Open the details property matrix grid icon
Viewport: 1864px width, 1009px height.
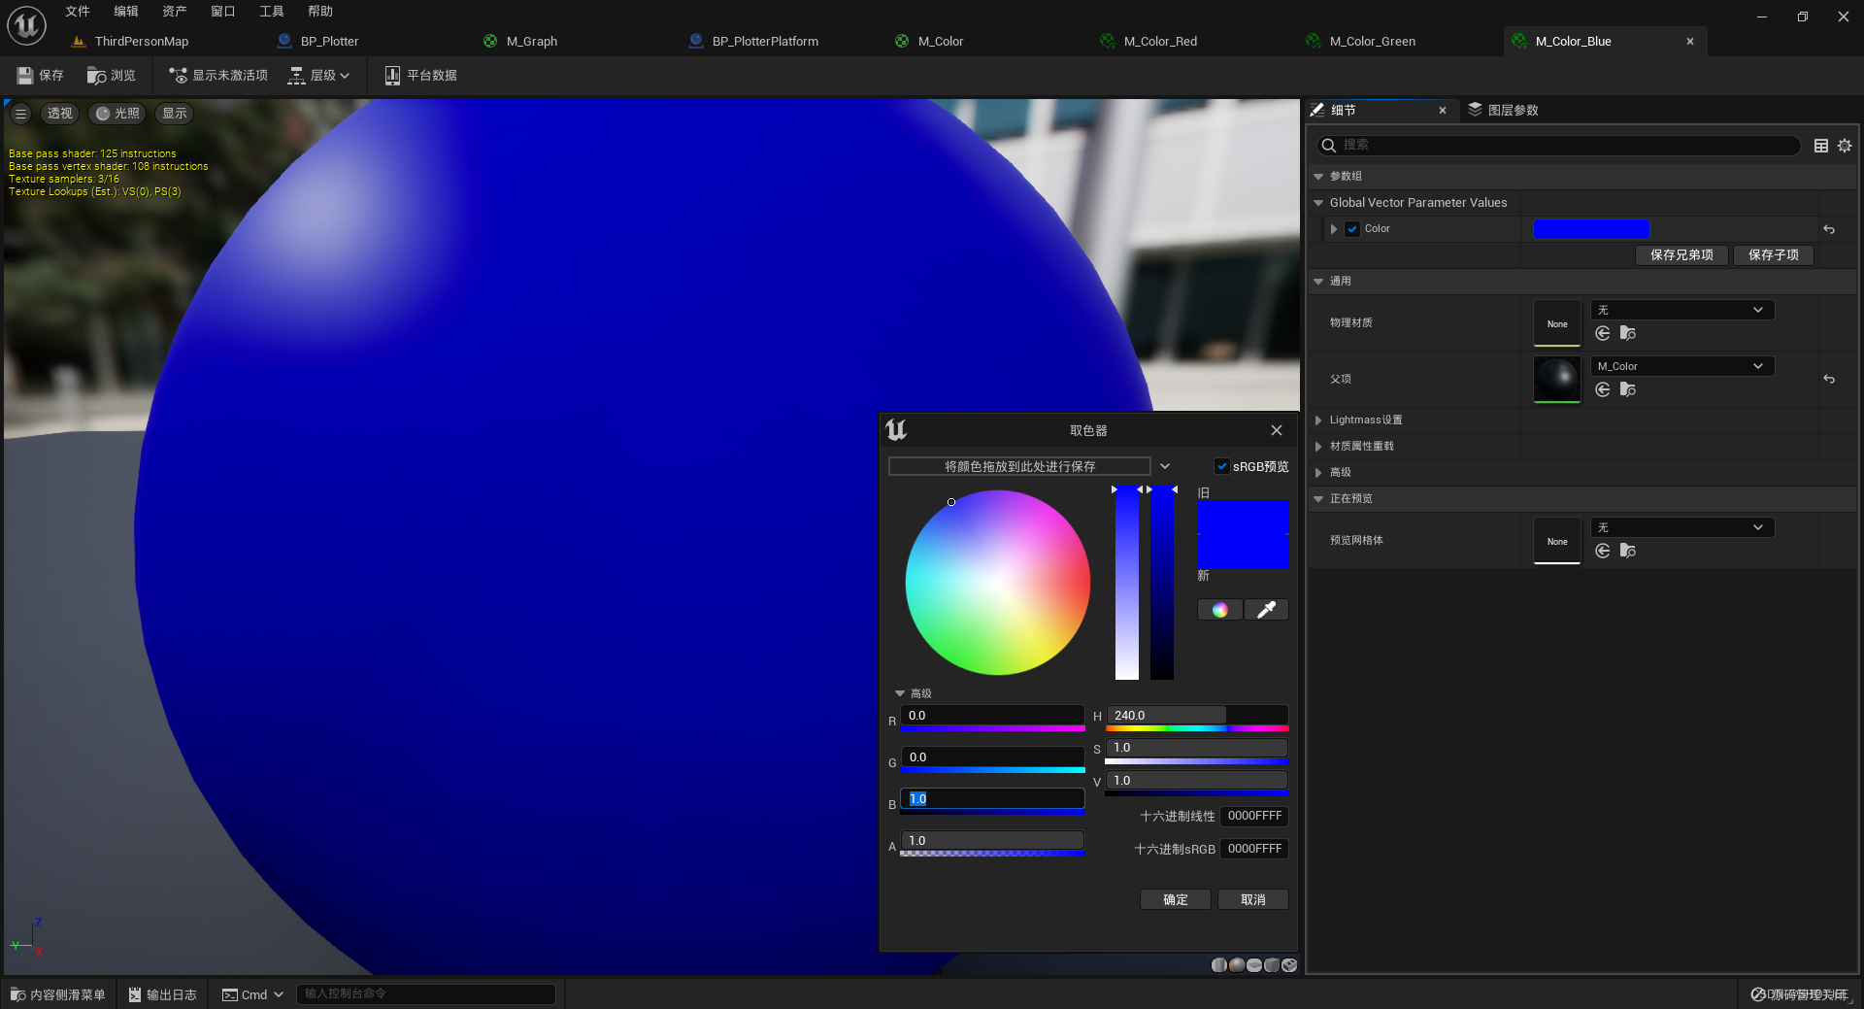pos(1821,146)
